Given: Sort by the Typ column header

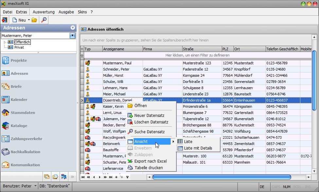Looking at the screenshot, I should (x=93, y=49).
